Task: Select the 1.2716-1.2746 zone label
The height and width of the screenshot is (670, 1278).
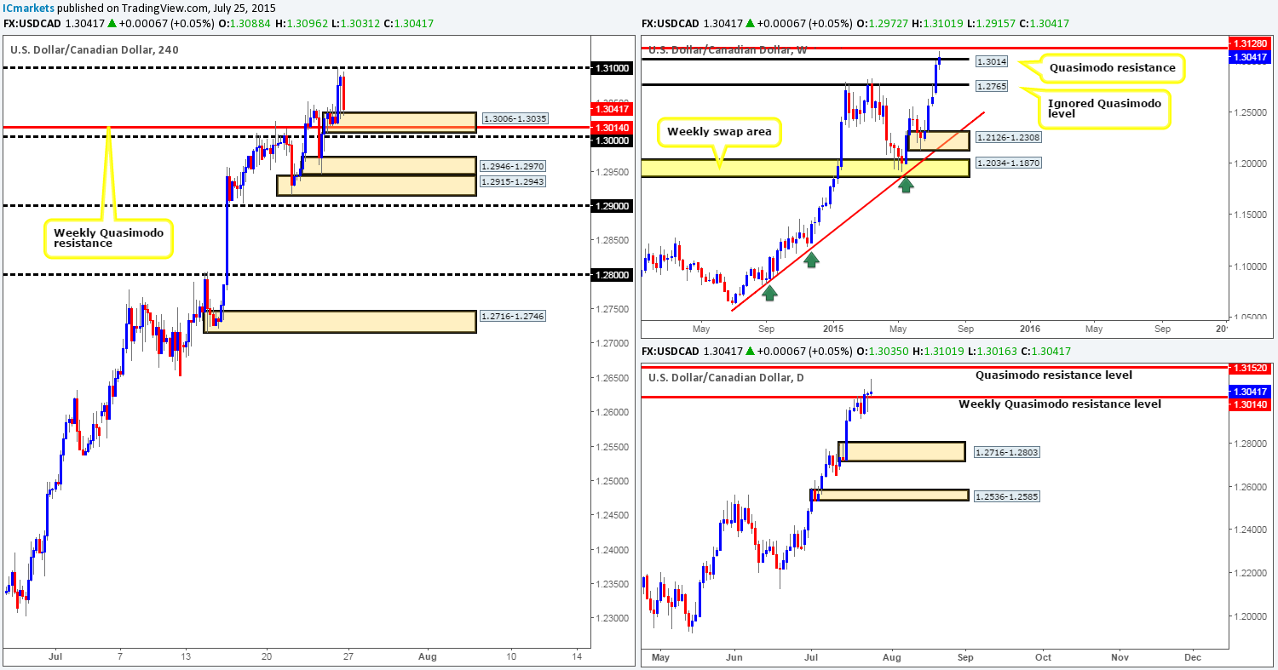Action: (x=514, y=316)
